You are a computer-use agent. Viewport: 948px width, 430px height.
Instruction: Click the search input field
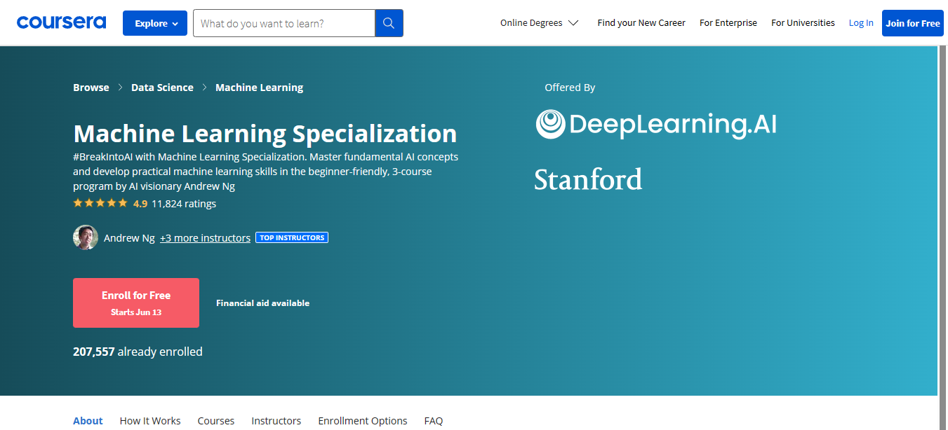tap(284, 23)
